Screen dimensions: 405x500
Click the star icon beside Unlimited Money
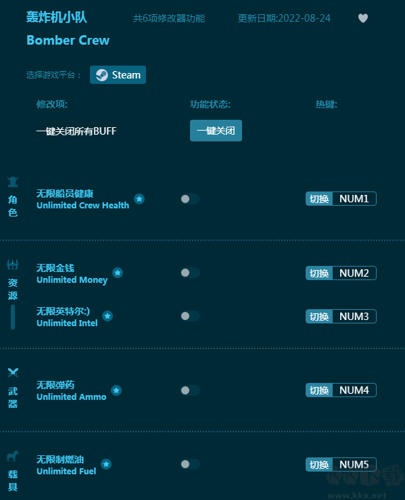click(x=118, y=273)
